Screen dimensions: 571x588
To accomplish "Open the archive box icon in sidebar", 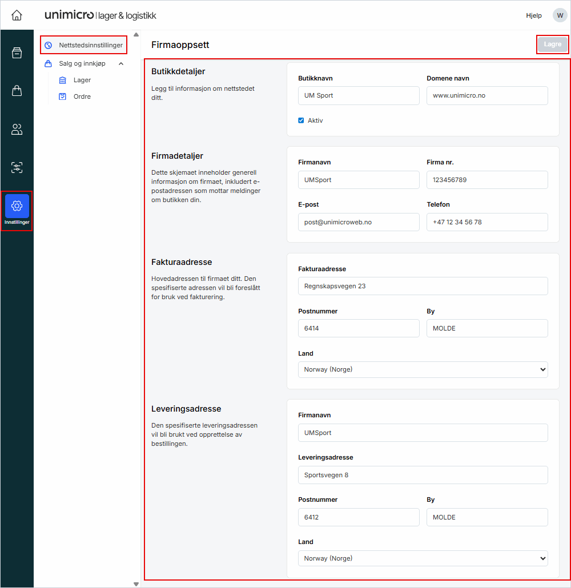I will point(17,53).
